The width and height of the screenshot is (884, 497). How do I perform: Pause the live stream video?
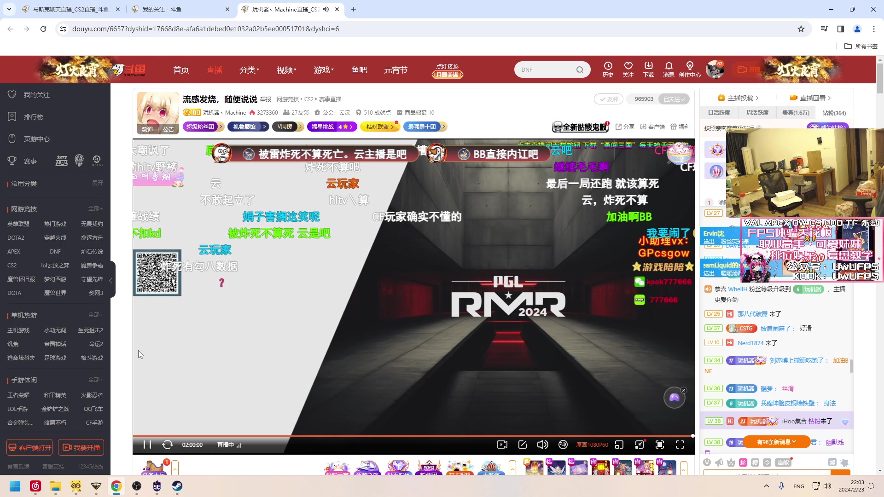coord(147,445)
